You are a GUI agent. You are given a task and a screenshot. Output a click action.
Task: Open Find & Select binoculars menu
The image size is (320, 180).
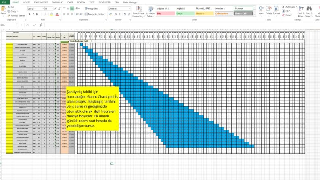(x=309, y=12)
